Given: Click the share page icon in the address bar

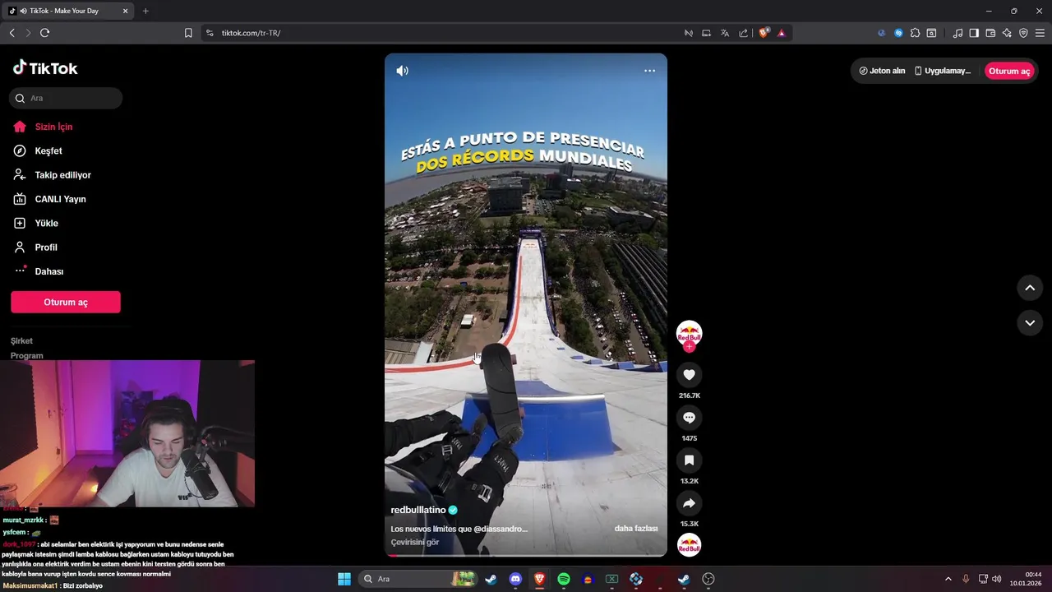Looking at the screenshot, I should pyautogui.click(x=744, y=33).
